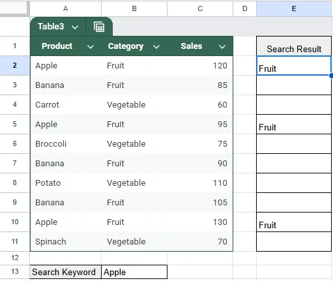
Task: Click the table view calculator-grid icon
Action: 99,27
